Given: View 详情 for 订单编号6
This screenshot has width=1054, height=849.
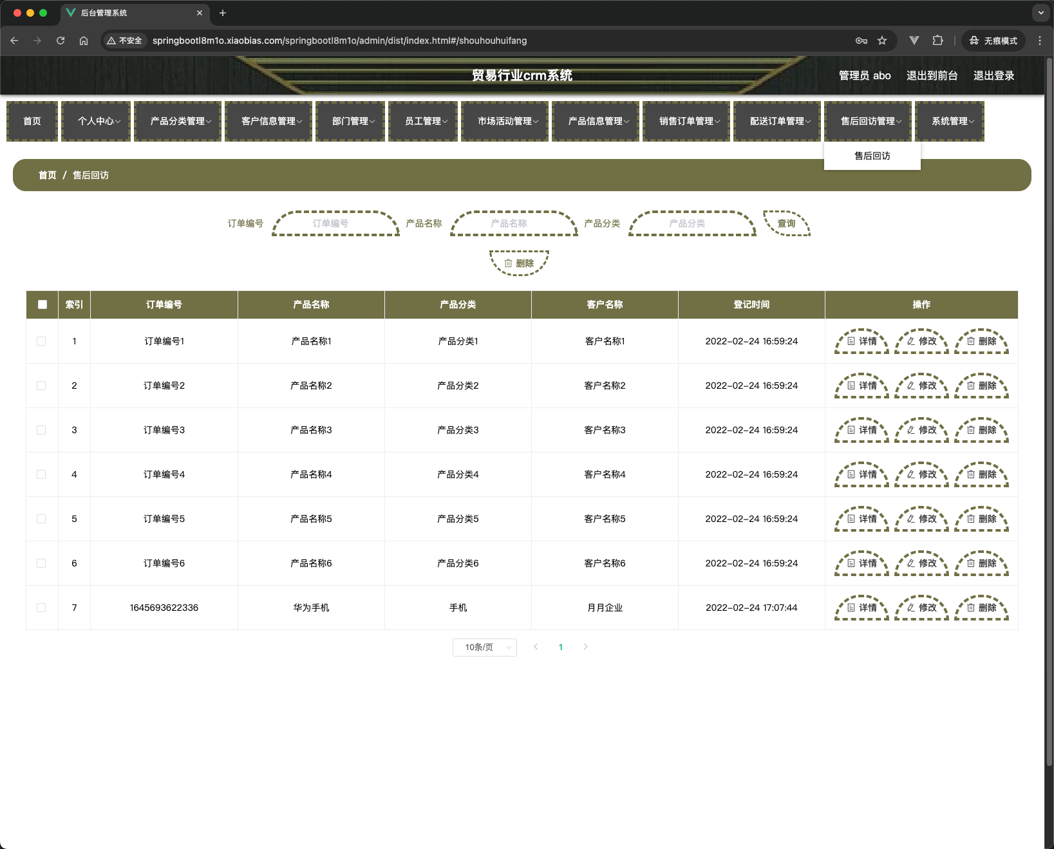Looking at the screenshot, I should click(861, 564).
